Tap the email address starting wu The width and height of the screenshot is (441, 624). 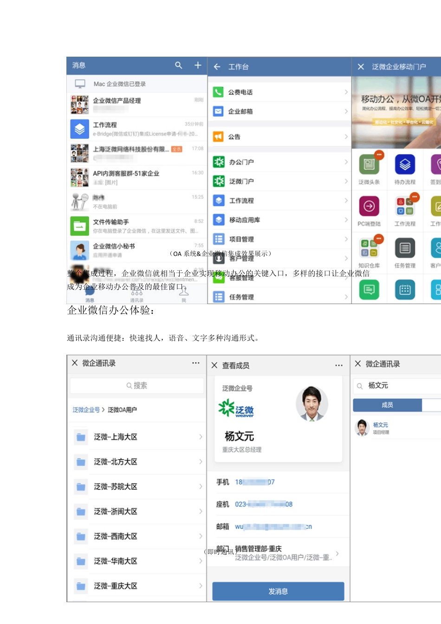tap(273, 527)
